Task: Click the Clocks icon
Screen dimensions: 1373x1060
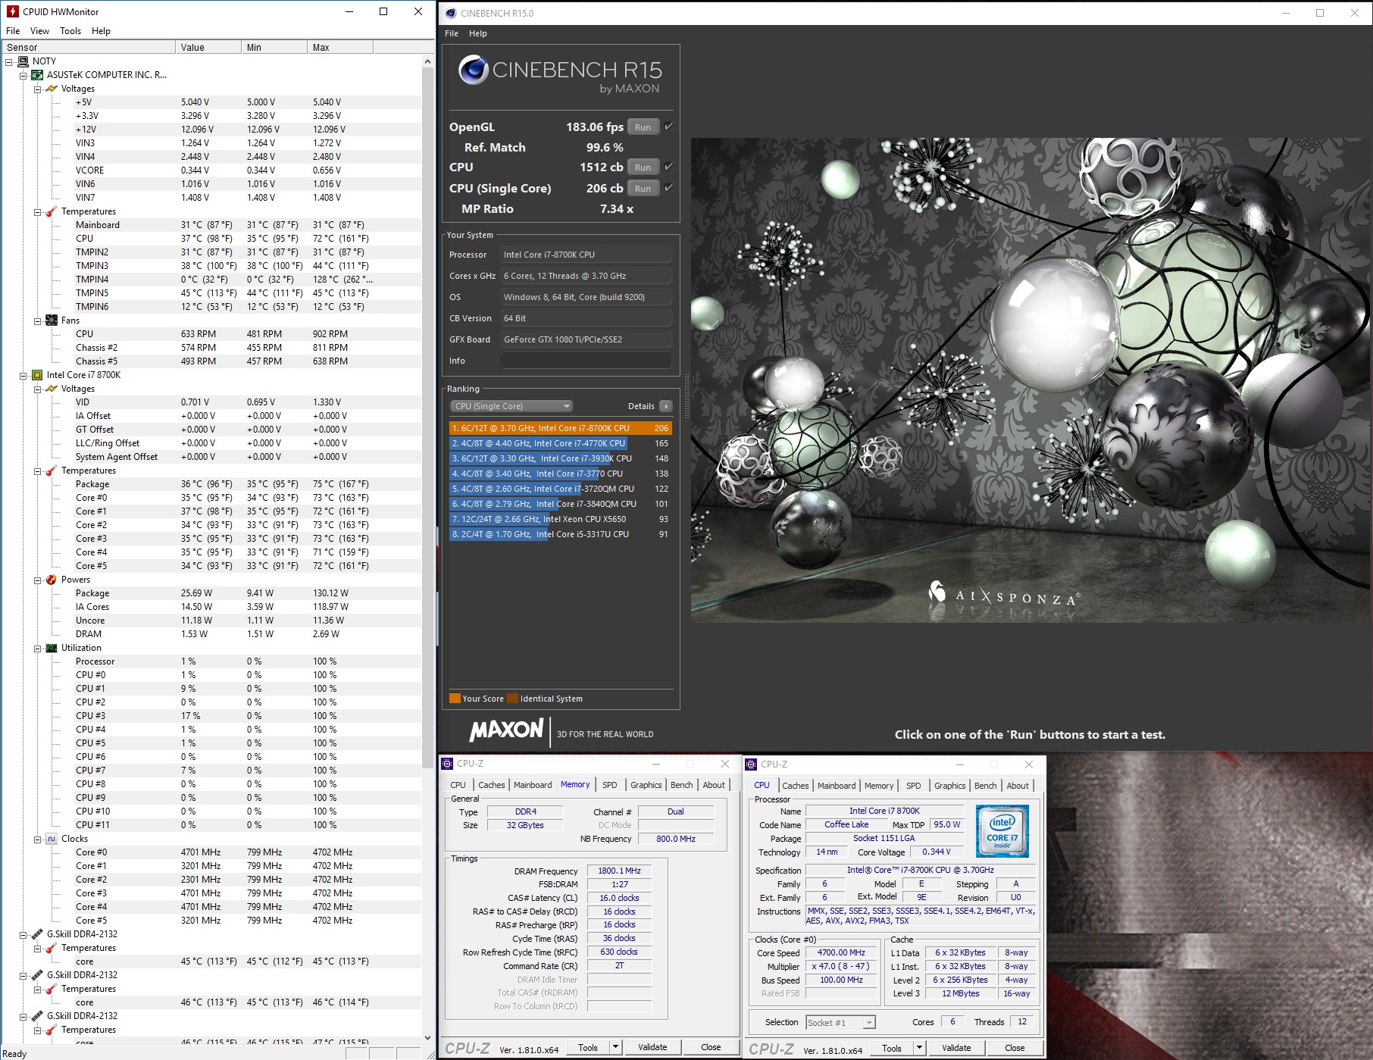Action: (x=52, y=839)
